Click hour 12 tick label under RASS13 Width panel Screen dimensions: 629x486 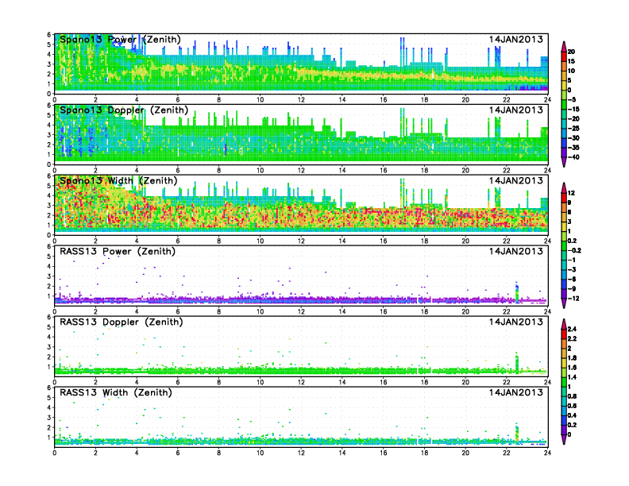[x=301, y=453]
